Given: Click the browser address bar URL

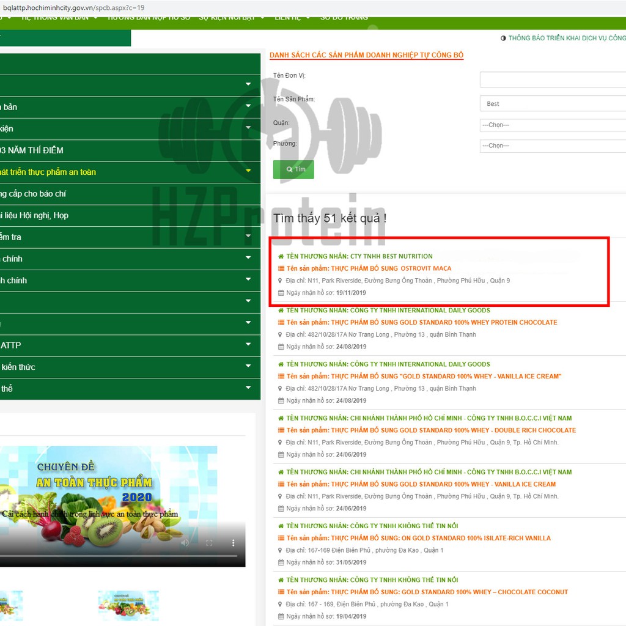Looking at the screenshot, I should [73, 7].
